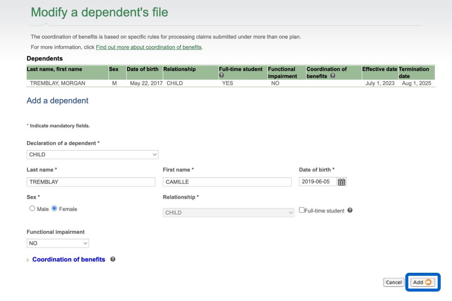
Task: Open the Declaration of a dependent dropdown
Action: pos(92,155)
